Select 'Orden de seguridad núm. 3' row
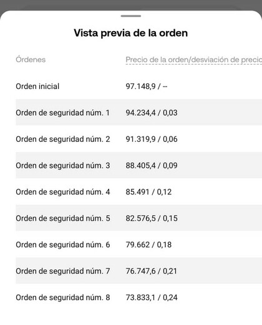 point(139,165)
